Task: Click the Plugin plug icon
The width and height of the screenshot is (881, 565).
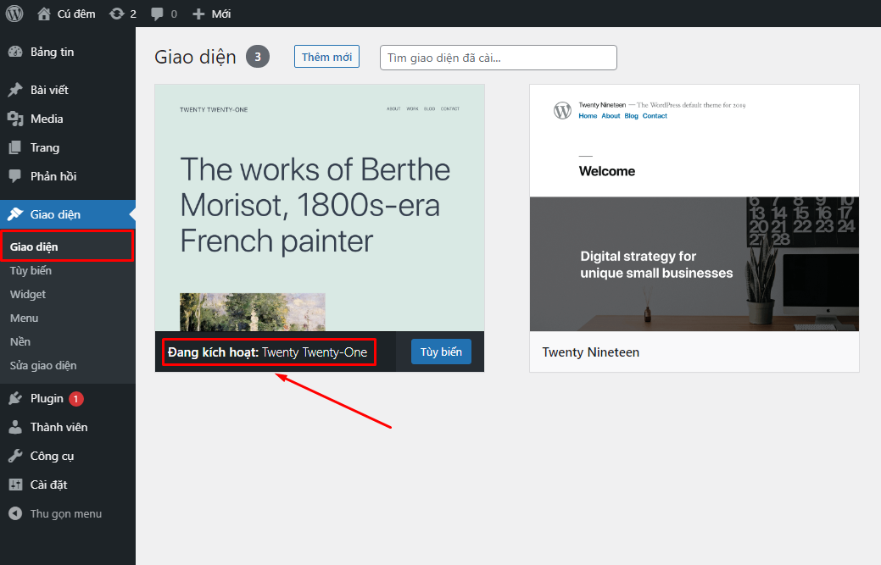Action: pos(15,398)
